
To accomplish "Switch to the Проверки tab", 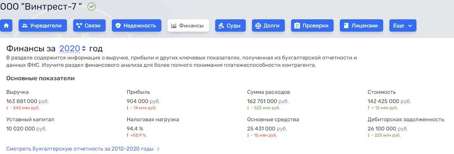I will pos(312,26).
